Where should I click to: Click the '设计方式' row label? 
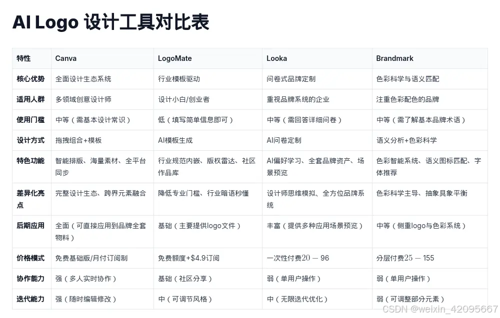click(30, 140)
